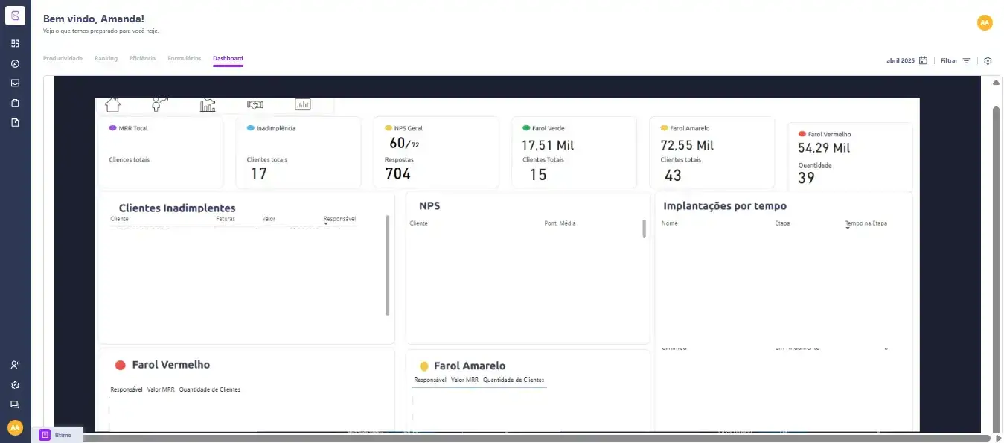Switch to the Ranking tab
Viewport: 1004px width, 443px height.
click(106, 58)
